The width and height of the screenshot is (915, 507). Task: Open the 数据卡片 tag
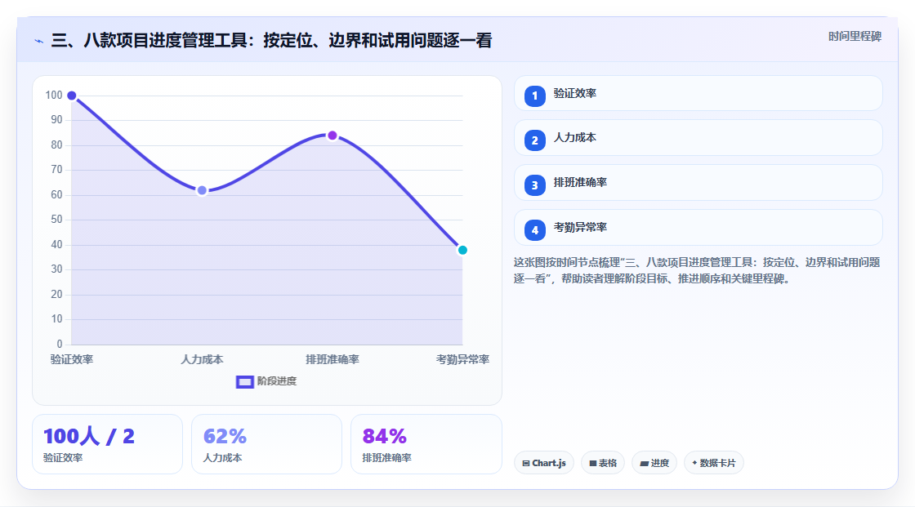(714, 463)
